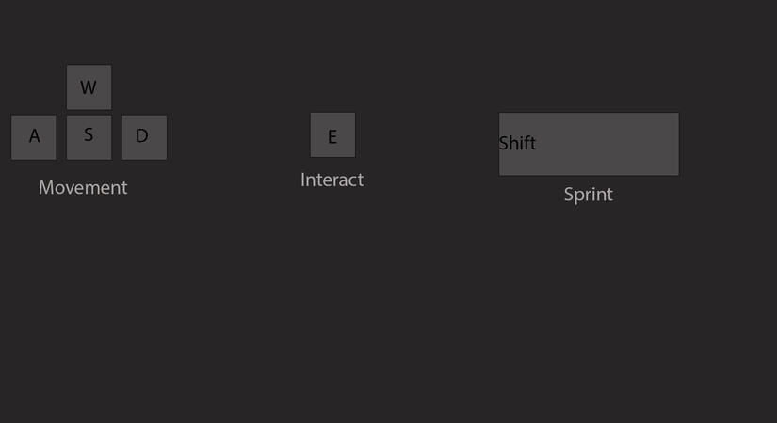Click the Sprint label
This screenshot has height=423, width=777.
coord(588,195)
